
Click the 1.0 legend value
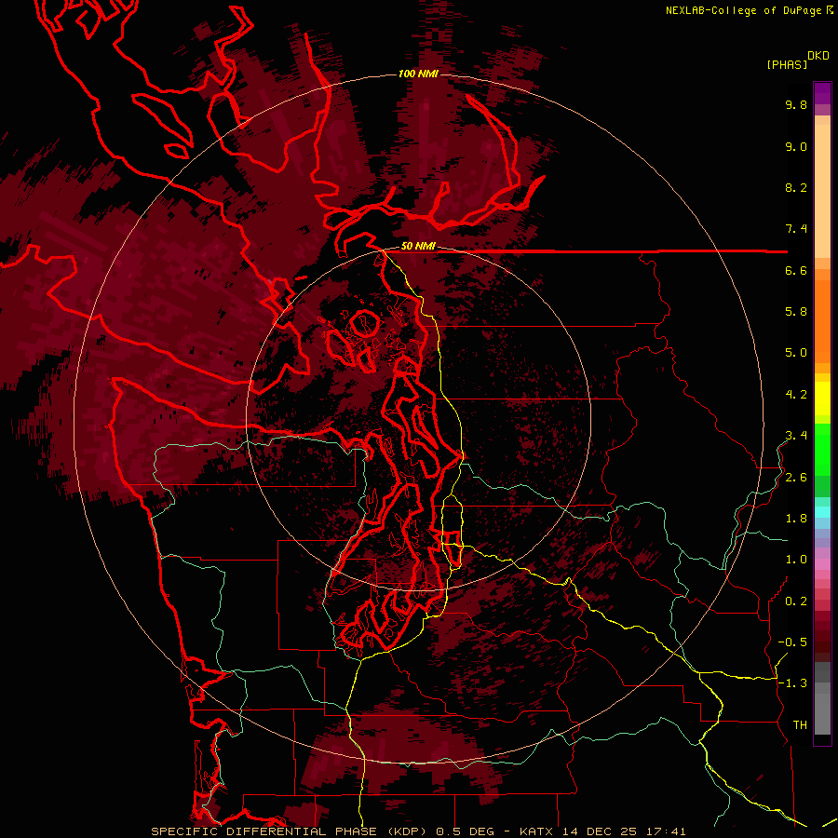(x=796, y=560)
